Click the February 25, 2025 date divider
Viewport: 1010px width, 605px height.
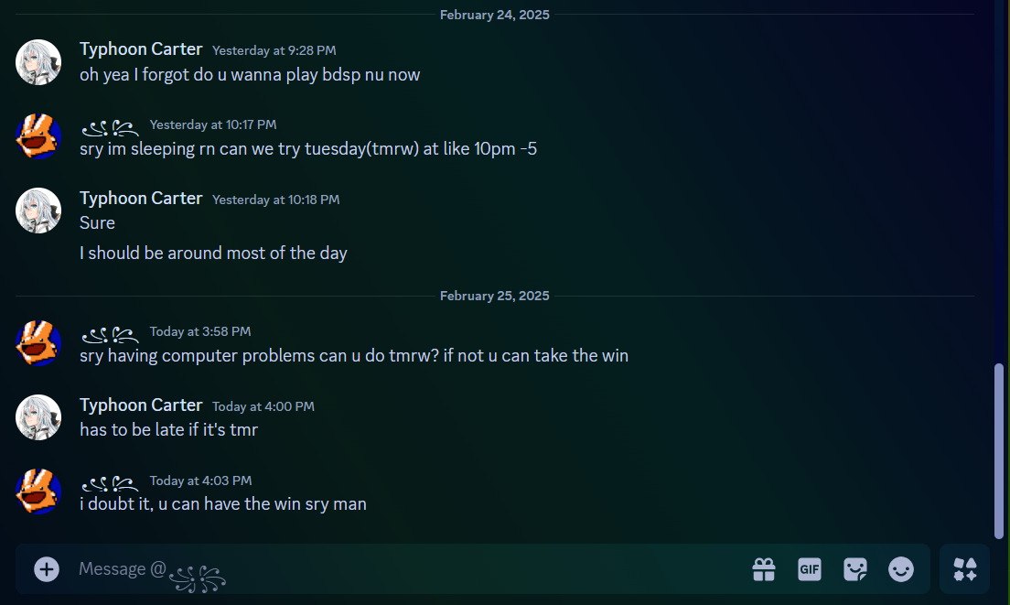coord(495,296)
